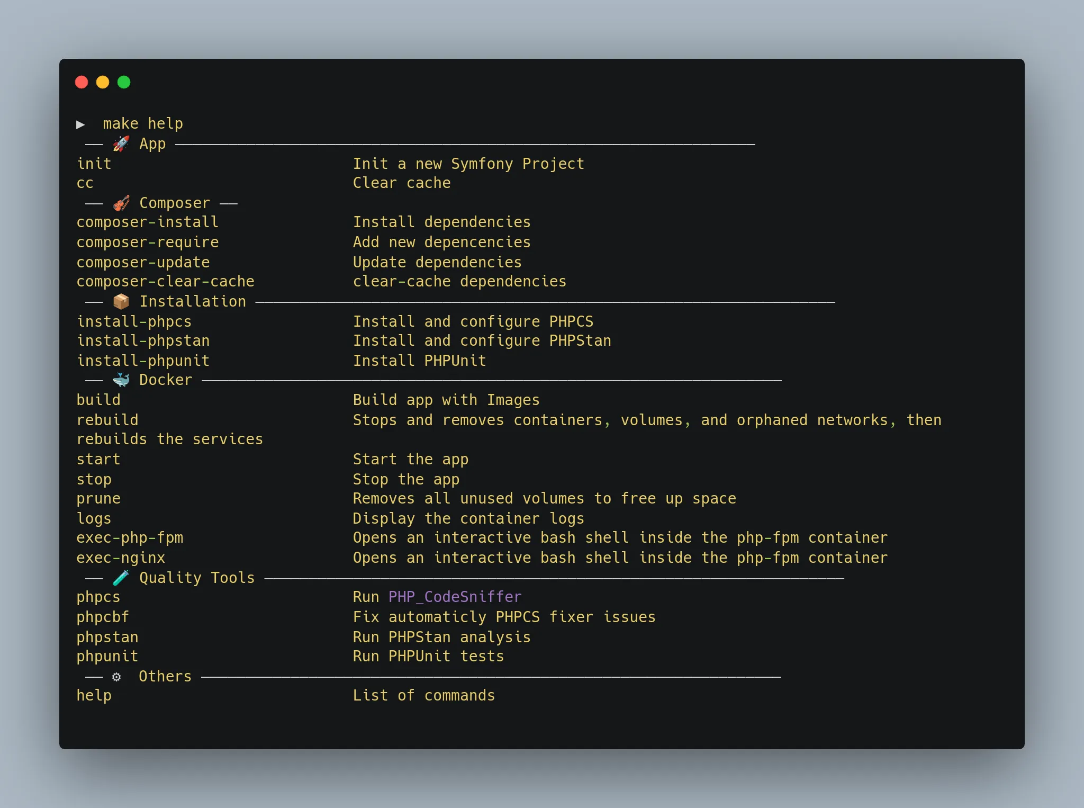Click the 'cc' command name

[85, 183]
